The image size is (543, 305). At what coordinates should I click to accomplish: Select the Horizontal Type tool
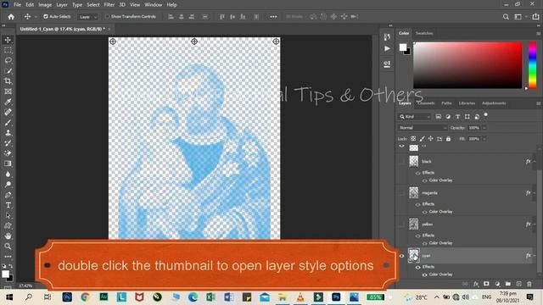coord(8,205)
